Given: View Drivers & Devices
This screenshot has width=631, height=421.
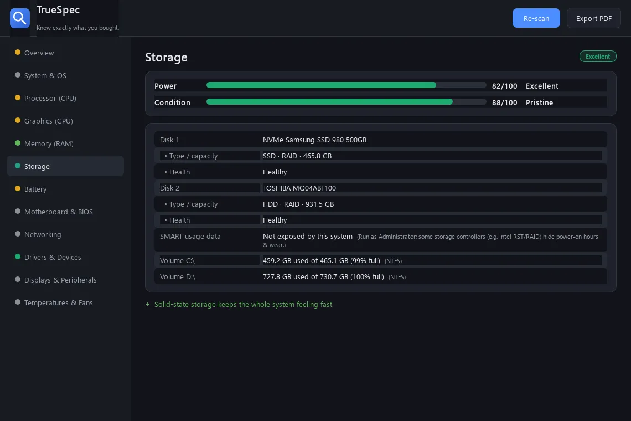Looking at the screenshot, I should point(65,257).
